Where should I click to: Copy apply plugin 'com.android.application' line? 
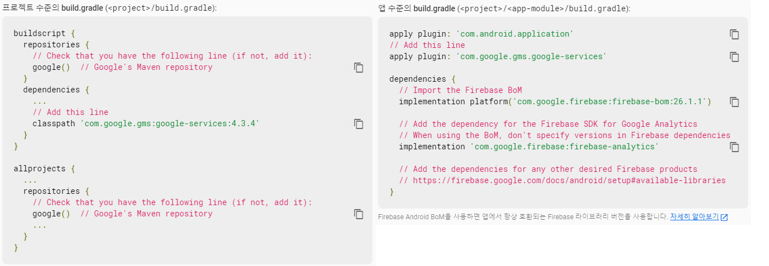tap(734, 34)
